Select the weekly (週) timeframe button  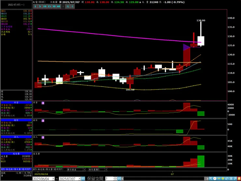tap(68, 6)
